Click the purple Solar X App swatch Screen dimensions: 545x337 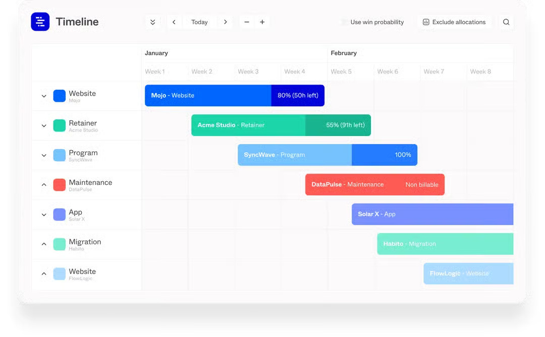pos(60,215)
